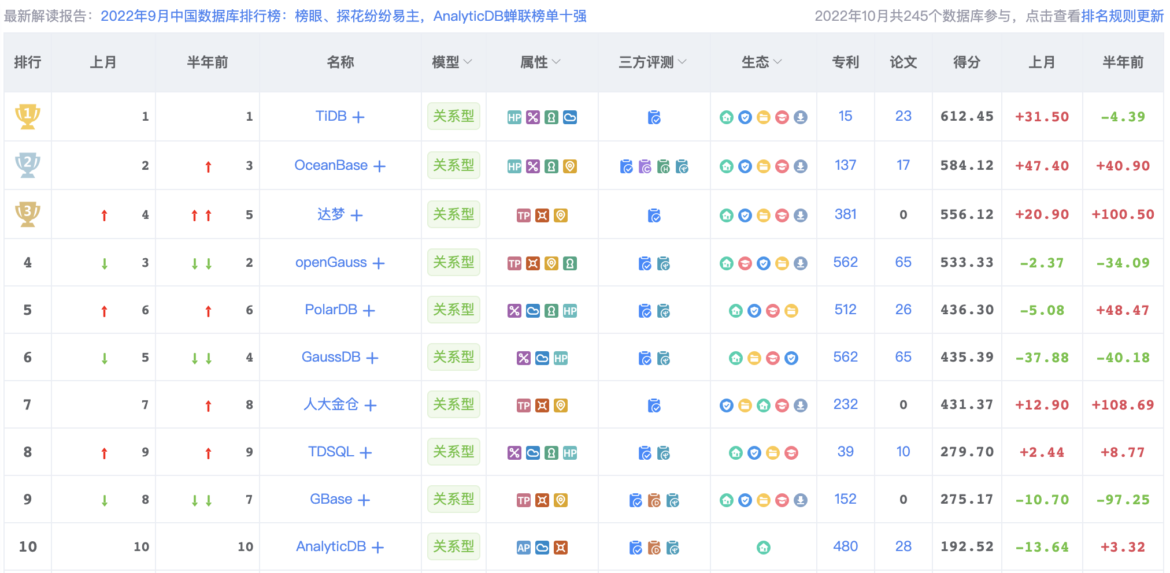The height and width of the screenshot is (573, 1170).
Task: Expand AnalyticDB with its plus icon
Action: (x=377, y=548)
